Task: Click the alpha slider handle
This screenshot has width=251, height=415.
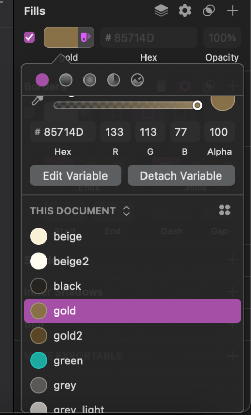Action: (197, 105)
